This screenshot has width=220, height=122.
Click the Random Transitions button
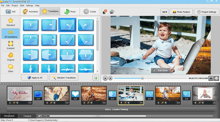coord(64,78)
